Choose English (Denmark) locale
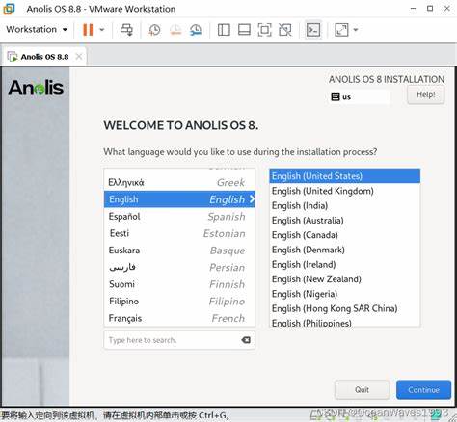 345,250
